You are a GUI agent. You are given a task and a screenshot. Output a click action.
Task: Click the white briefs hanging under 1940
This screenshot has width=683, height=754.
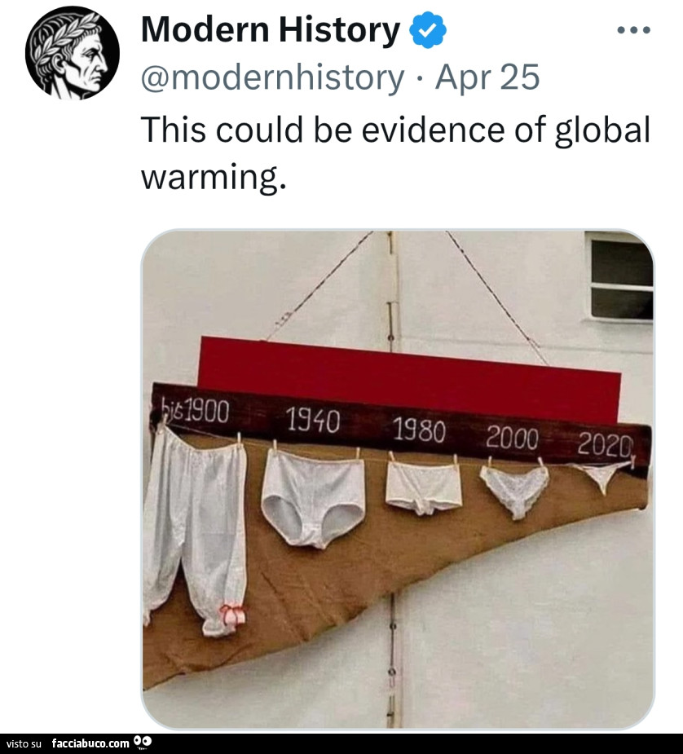[x=313, y=497]
